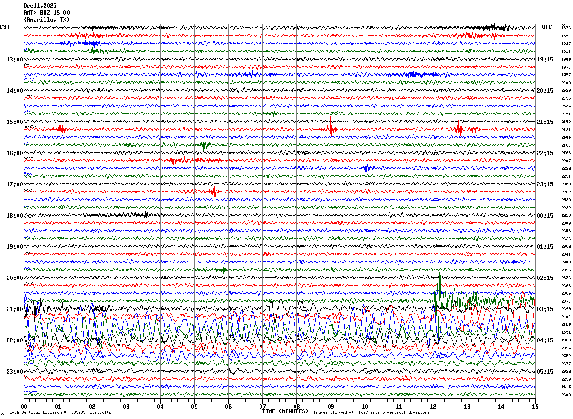Click the TIME (MINUTES) axis title
This screenshot has height=419, width=573.
coord(285,411)
